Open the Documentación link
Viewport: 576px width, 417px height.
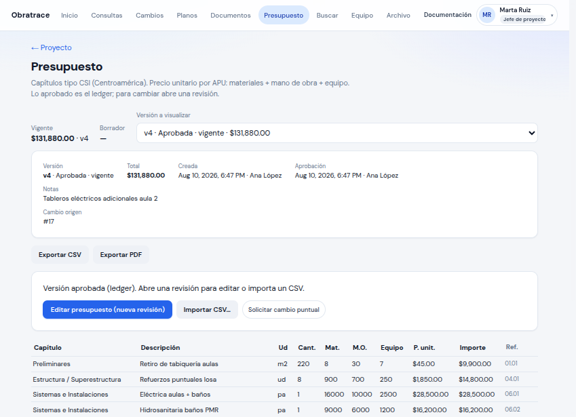pos(447,15)
